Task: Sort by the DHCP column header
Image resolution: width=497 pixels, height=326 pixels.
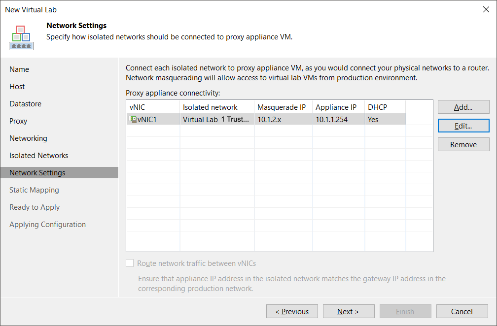Action: click(385, 107)
